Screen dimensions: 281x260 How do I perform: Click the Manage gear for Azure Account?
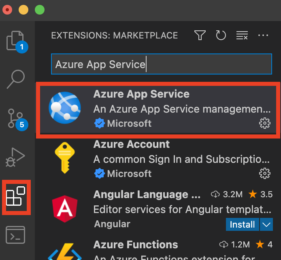[x=264, y=174]
